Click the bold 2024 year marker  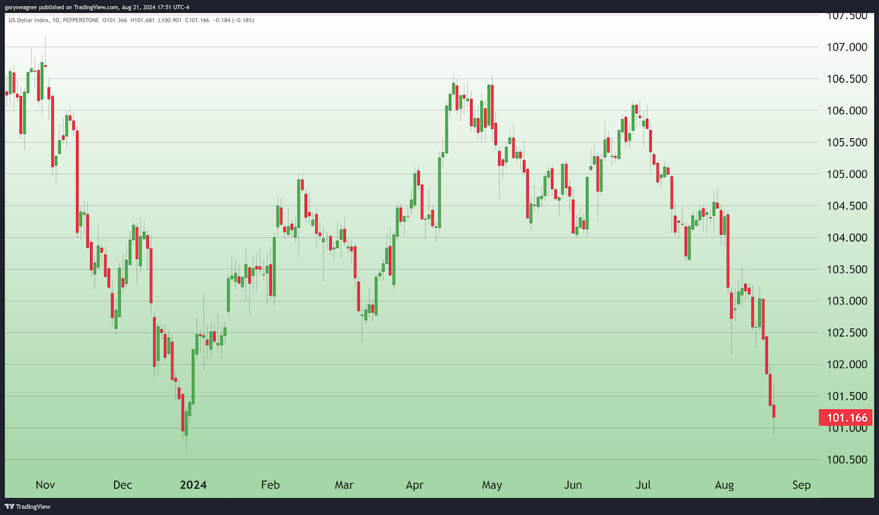[193, 485]
